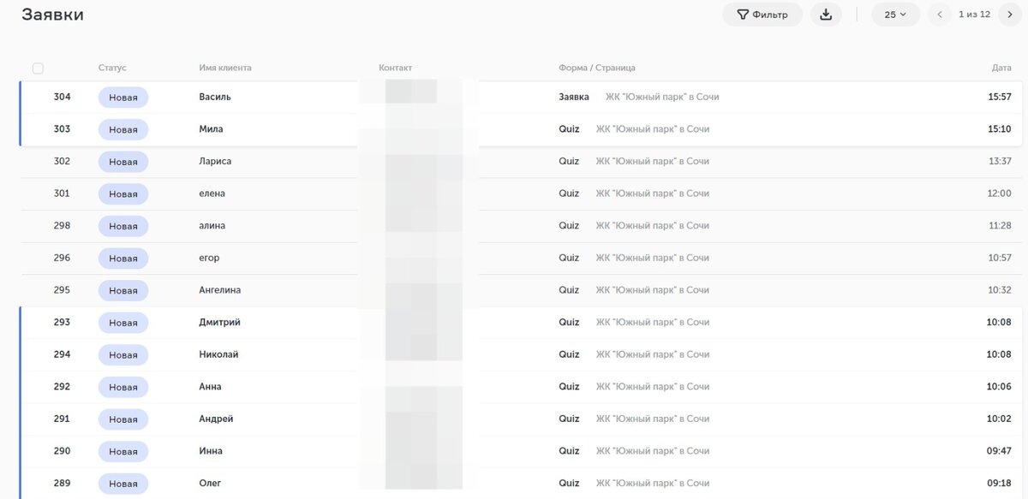Click Новая status badge for Андрей
The height and width of the screenshot is (499, 1028).
(123, 419)
